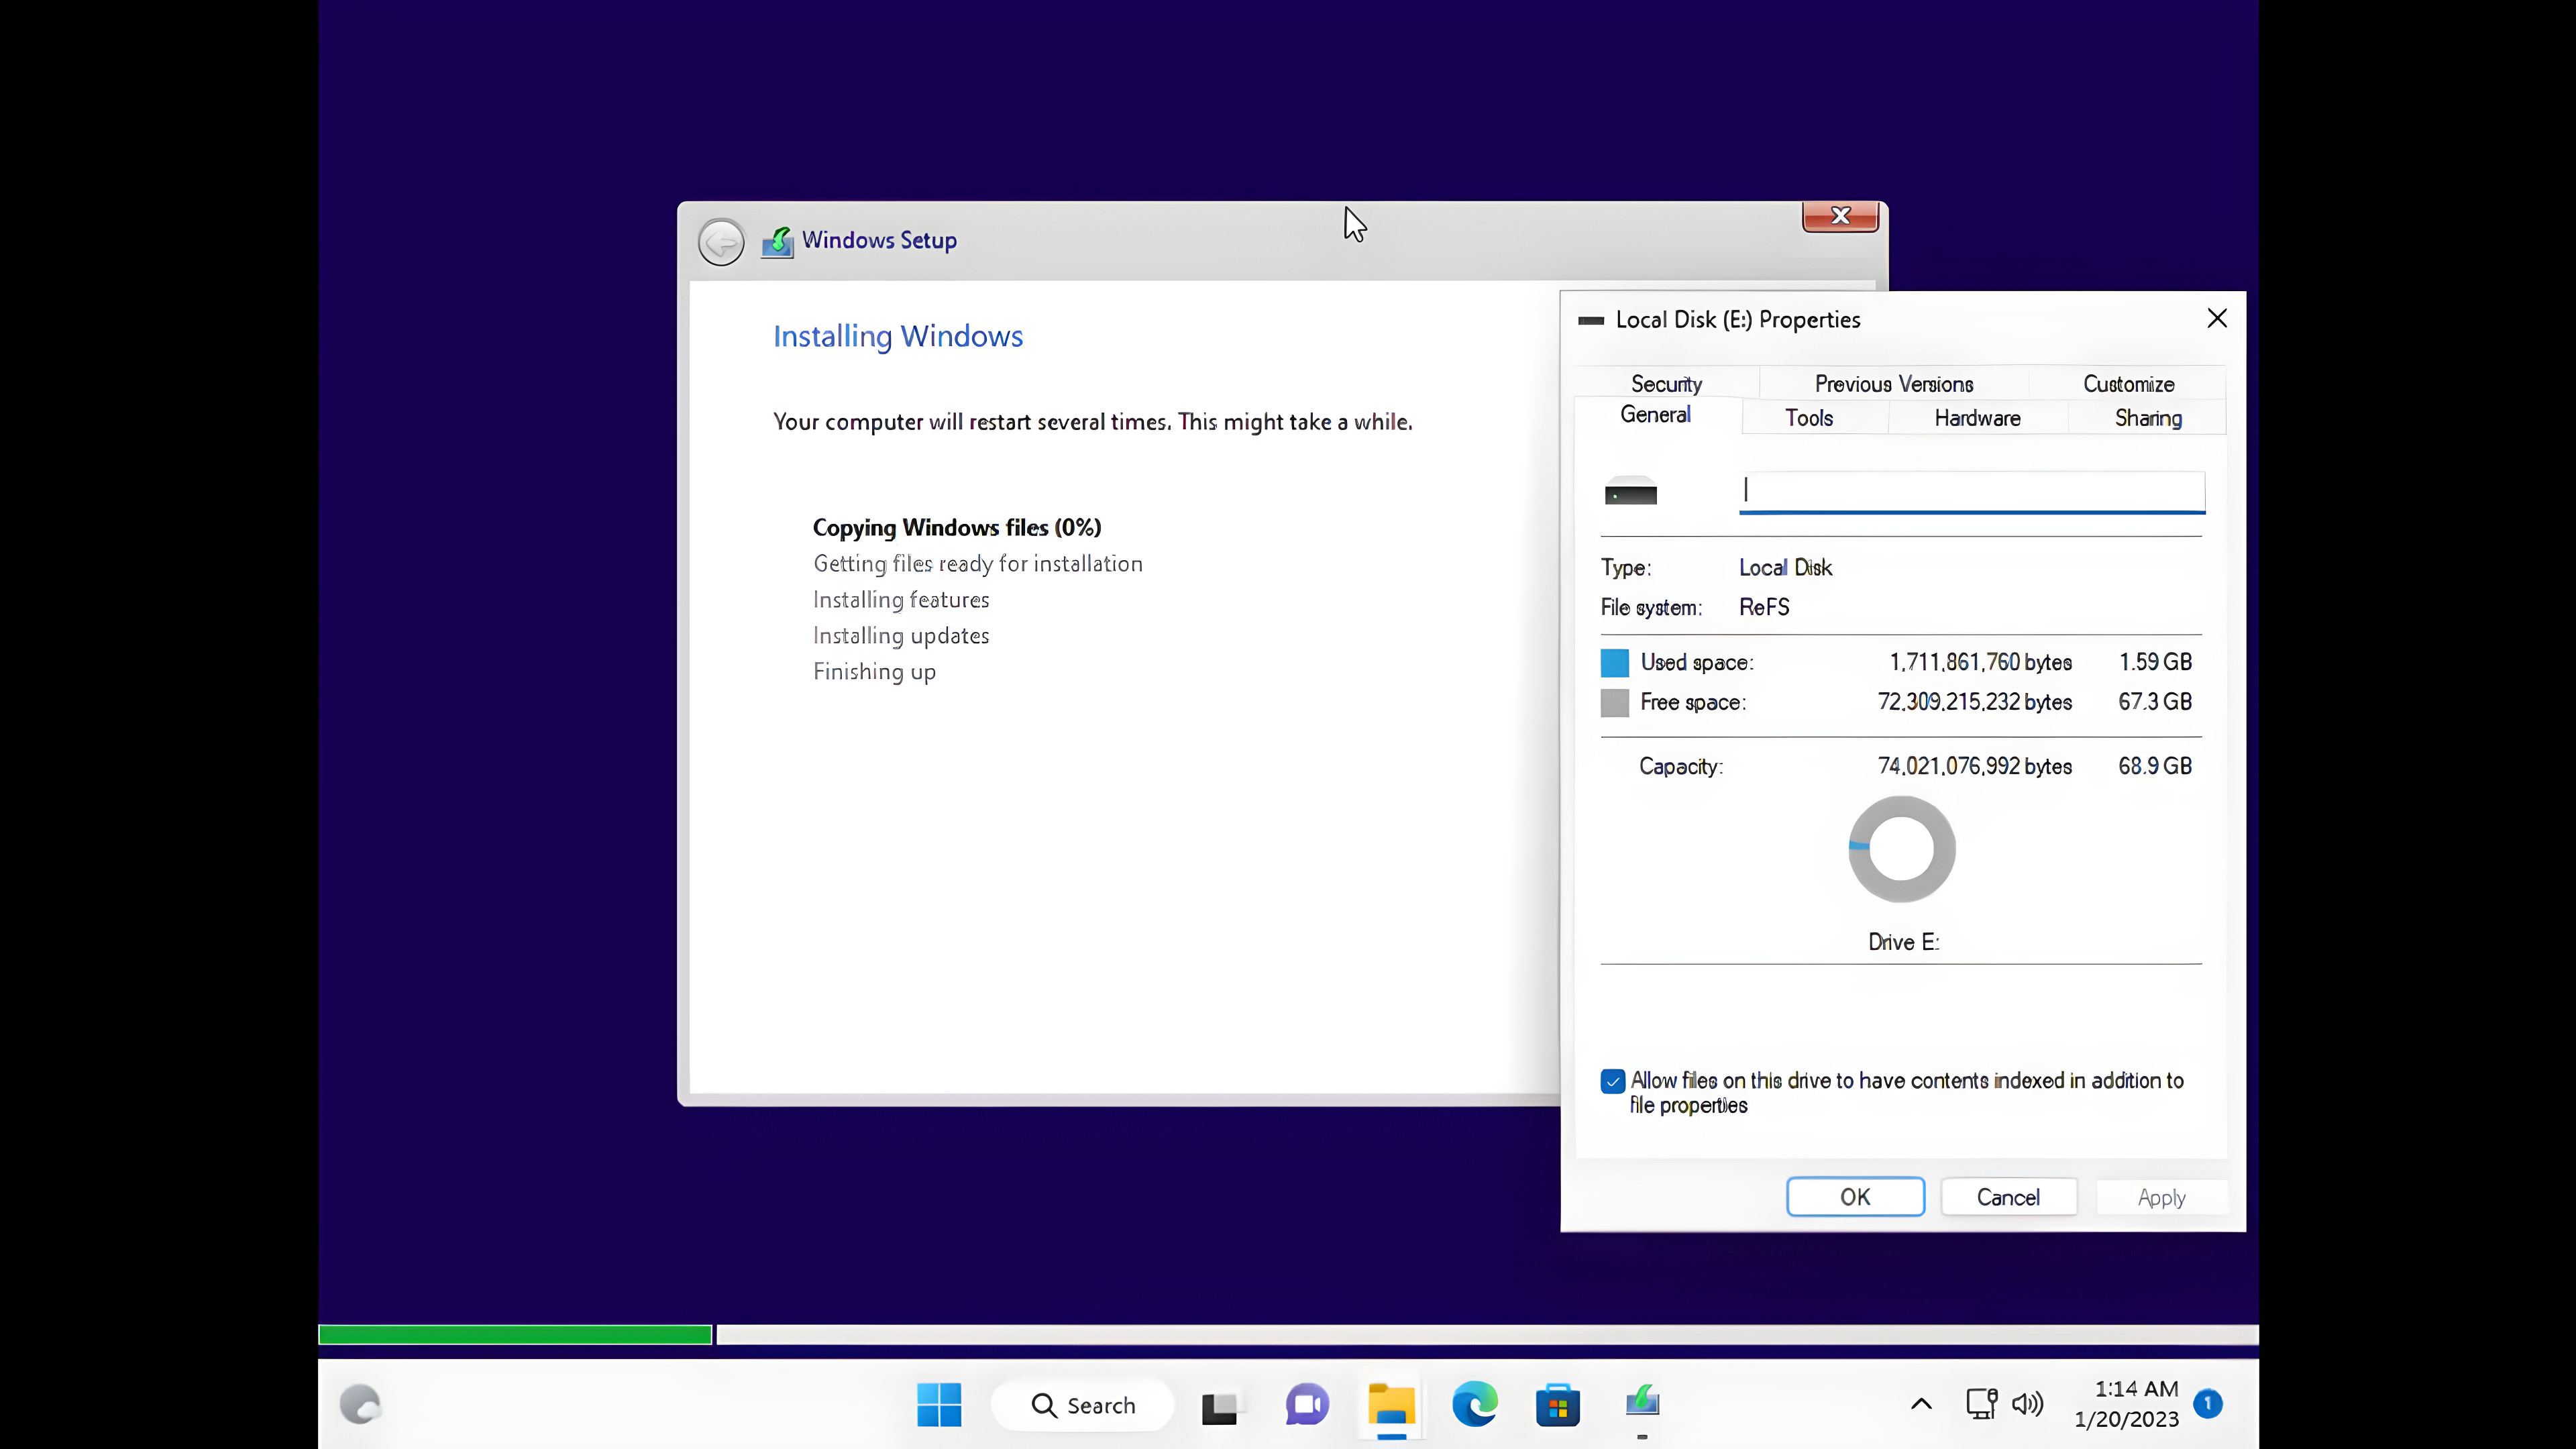Click the Microsoft Edge taskbar icon
This screenshot has width=2576, height=1449.
(x=1477, y=1405)
